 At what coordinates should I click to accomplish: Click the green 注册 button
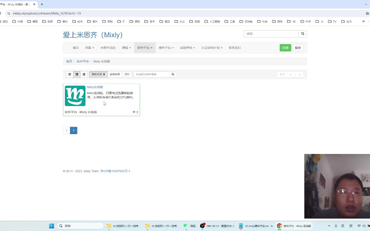point(285,47)
